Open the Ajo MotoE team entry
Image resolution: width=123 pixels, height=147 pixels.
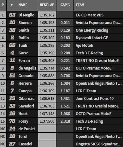(85, 46)
